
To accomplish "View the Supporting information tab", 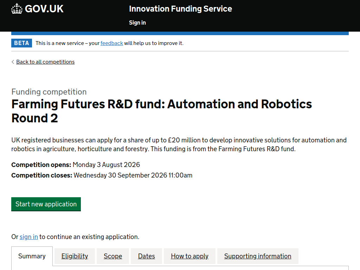I will click(x=258, y=256).
